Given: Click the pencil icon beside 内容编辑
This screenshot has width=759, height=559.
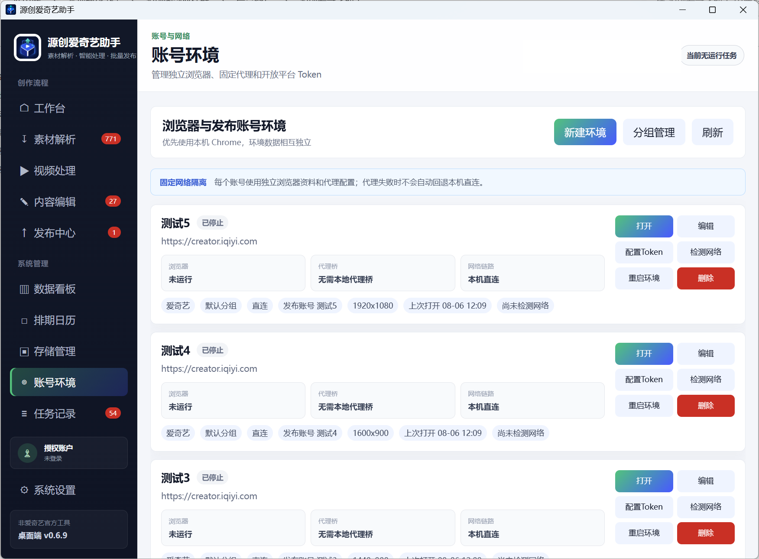Looking at the screenshot, I should click(24, 202).
